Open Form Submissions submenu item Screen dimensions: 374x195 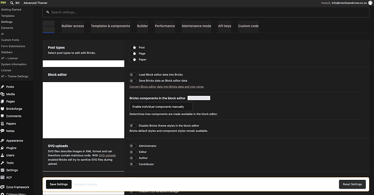coord(13,46)
